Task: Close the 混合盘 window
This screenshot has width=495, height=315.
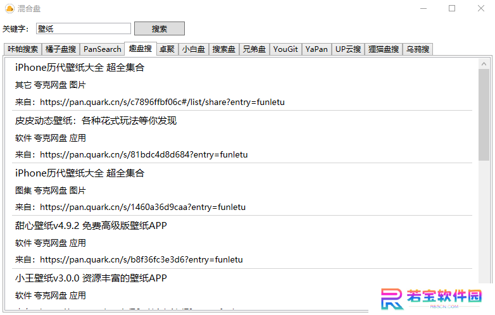Action: [481, 8]
